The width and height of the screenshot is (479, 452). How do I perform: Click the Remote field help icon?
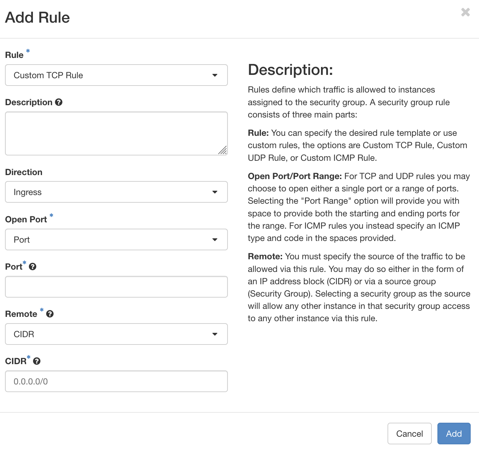50,314
